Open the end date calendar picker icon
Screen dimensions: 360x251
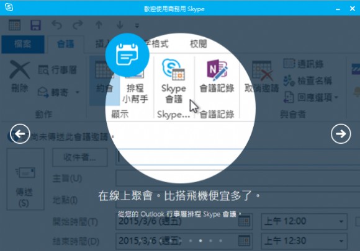(x=245, y=241)
